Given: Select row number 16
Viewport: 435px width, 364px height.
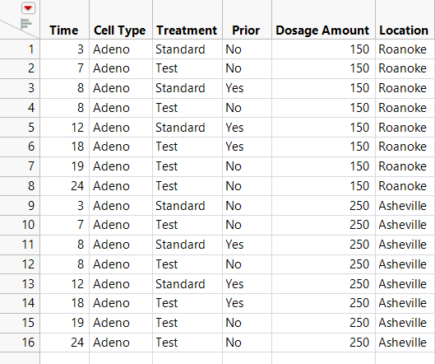Looking at the screenshot, I should [x=20, y=343].
